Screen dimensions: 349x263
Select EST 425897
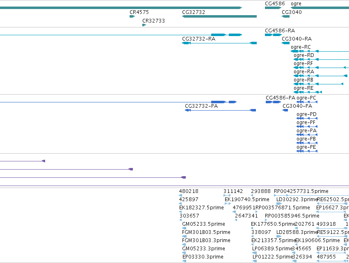pos(189,200)
